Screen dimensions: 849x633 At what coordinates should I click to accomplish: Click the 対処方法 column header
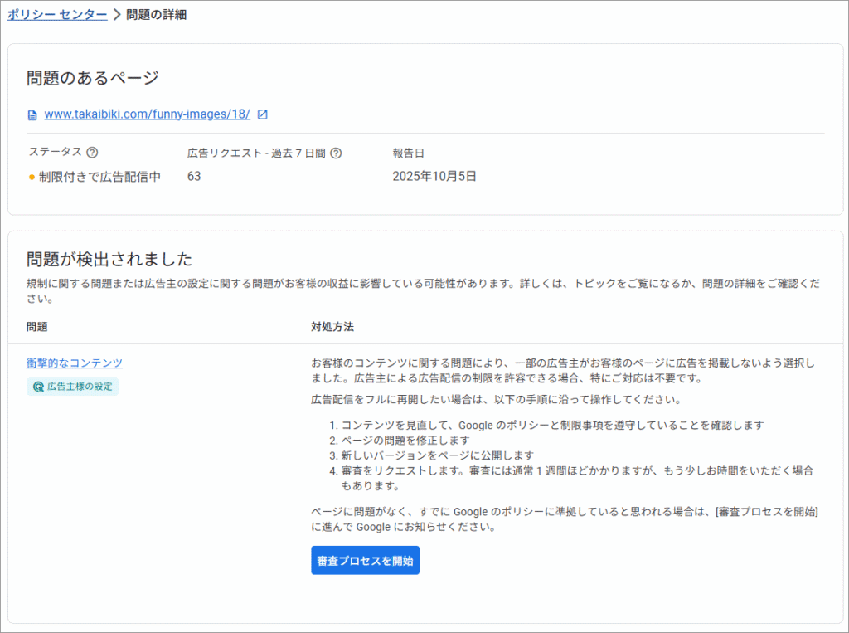click(332, 328)
